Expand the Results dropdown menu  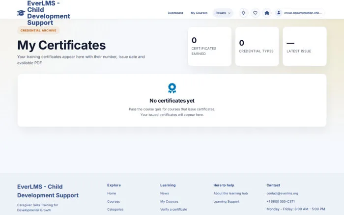[223, 13]
